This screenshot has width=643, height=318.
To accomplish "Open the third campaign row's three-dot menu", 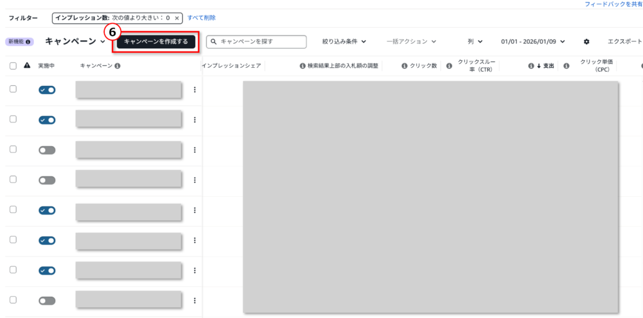I will pyautogui.click(x=195, y=150).
